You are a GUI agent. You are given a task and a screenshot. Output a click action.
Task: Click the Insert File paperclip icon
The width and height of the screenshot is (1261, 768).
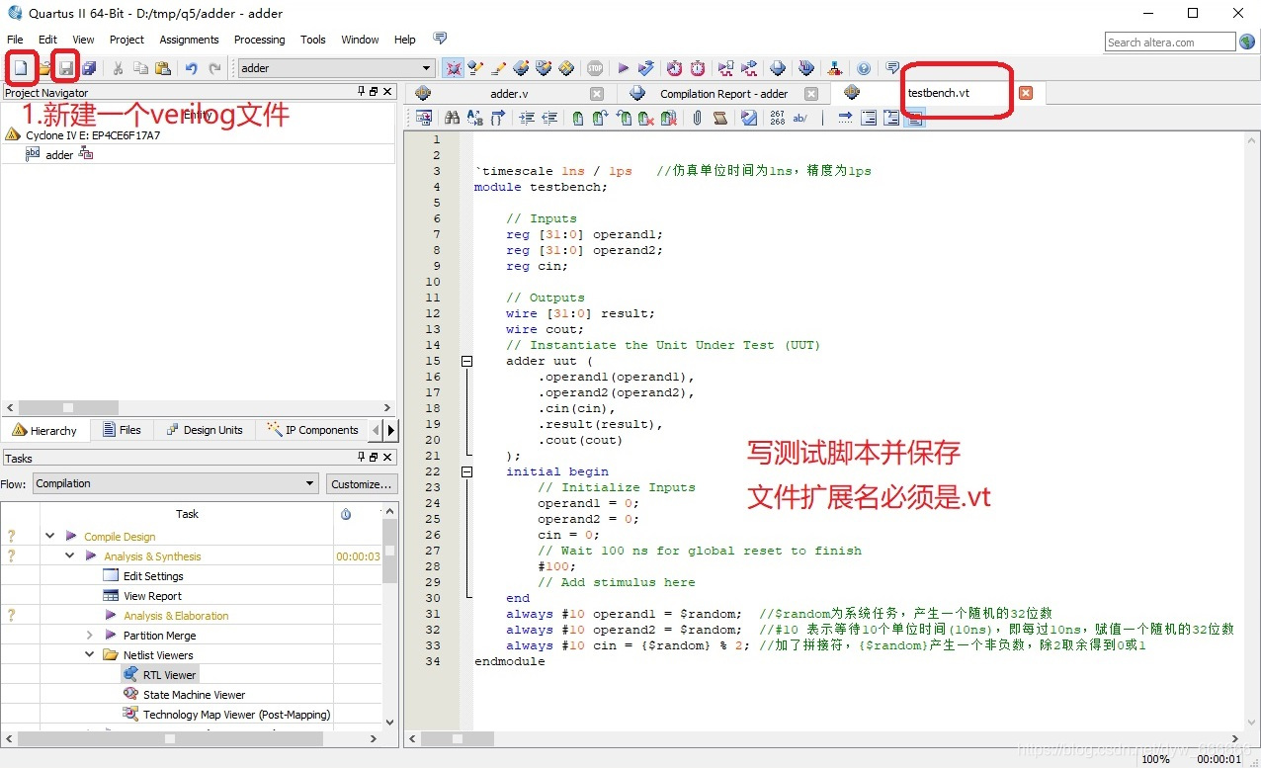click(697, 118)
